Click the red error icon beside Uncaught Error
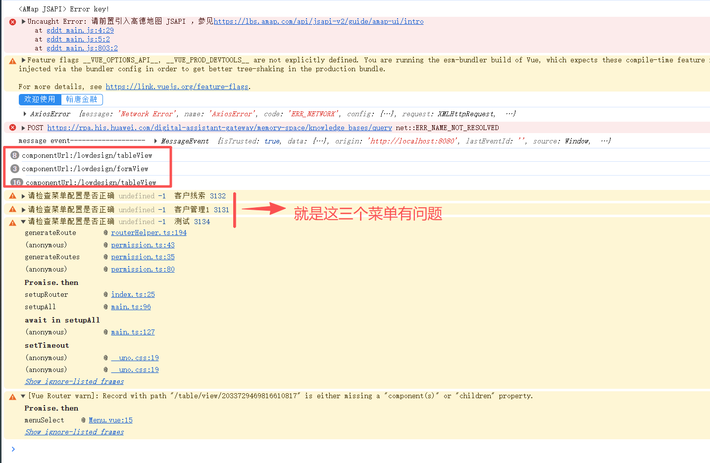 13,22
